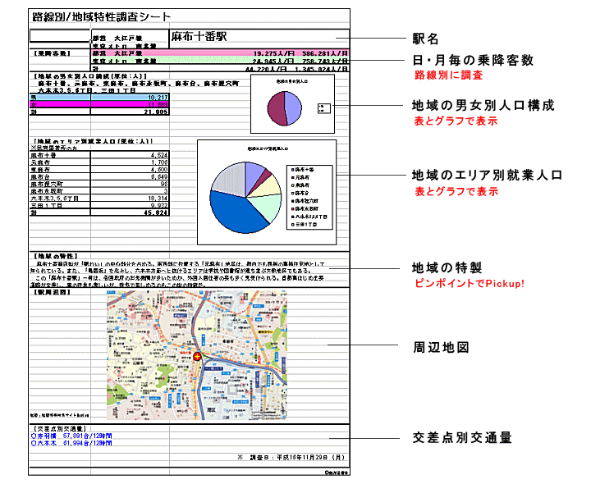
Task: Select the 地域のエリア別就業人口 table heading
Action: pos(92,141)
